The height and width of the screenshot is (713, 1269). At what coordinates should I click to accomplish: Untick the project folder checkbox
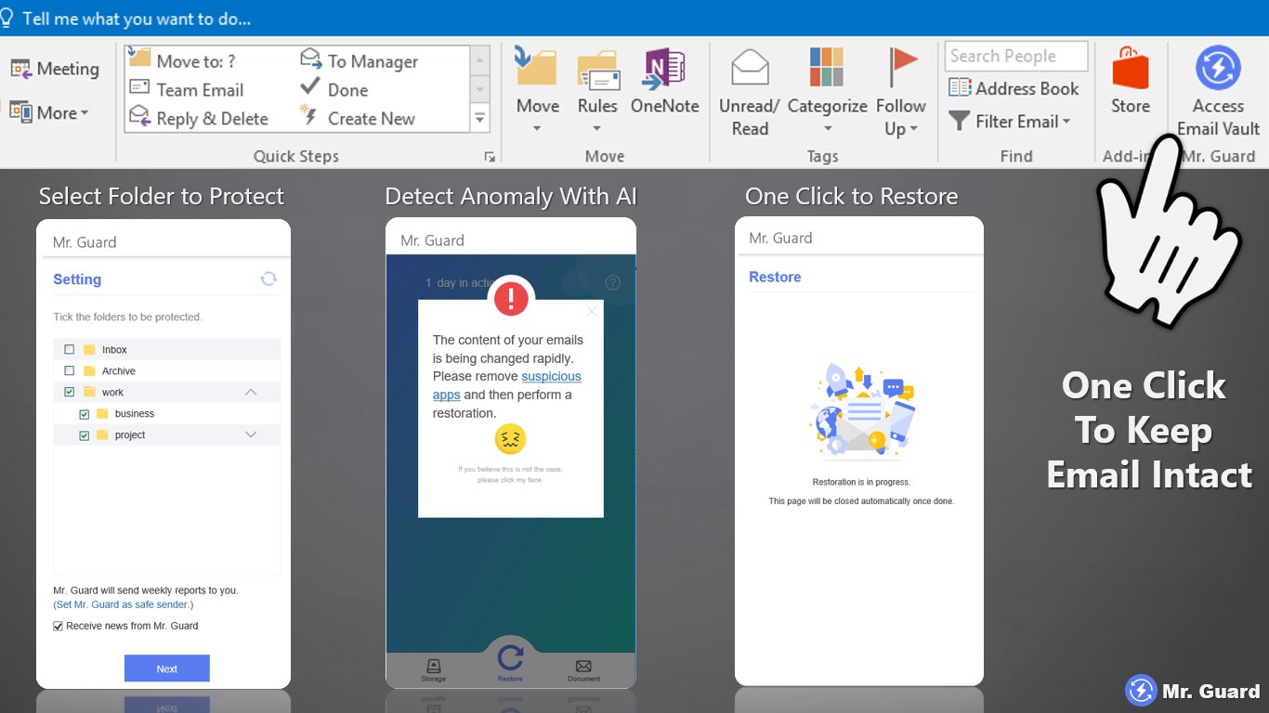85,435
